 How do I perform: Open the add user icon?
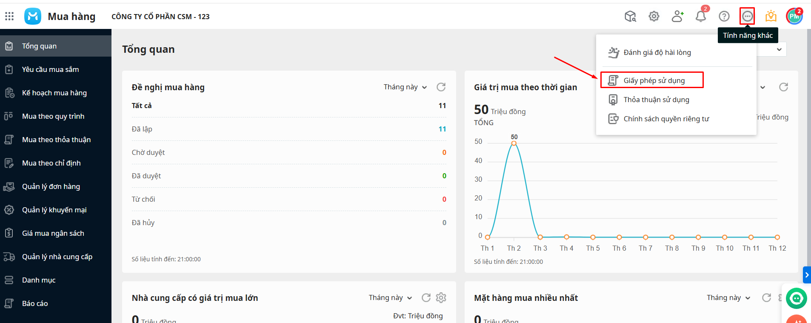(677, 16)
